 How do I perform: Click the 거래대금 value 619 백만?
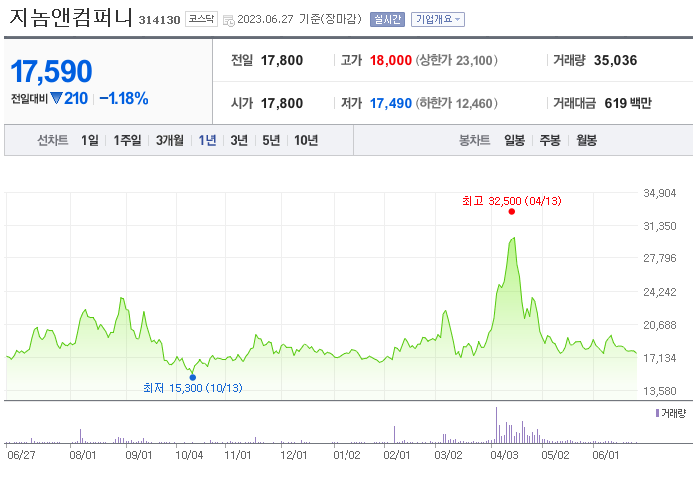click(628, 103)
